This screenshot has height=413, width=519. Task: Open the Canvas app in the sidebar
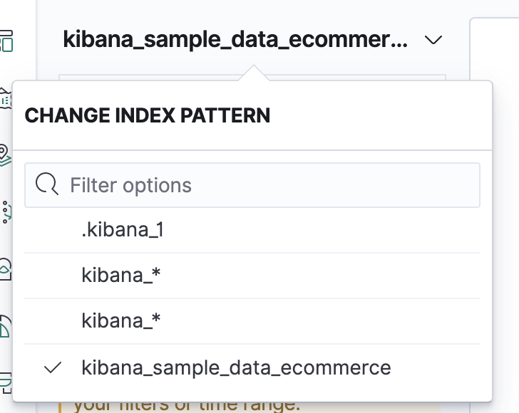pyautogui.click(x=6, y=98)
